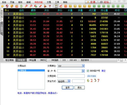Click the red funnel filter icon
The width and height of the screenshot is (127, 105).
tap(50, 6)
